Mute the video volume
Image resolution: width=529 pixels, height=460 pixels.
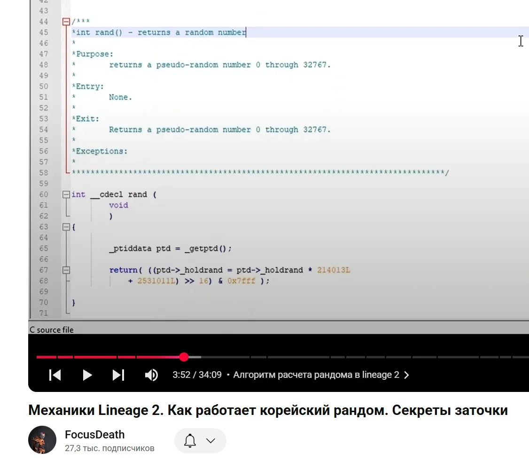point(151,375)
